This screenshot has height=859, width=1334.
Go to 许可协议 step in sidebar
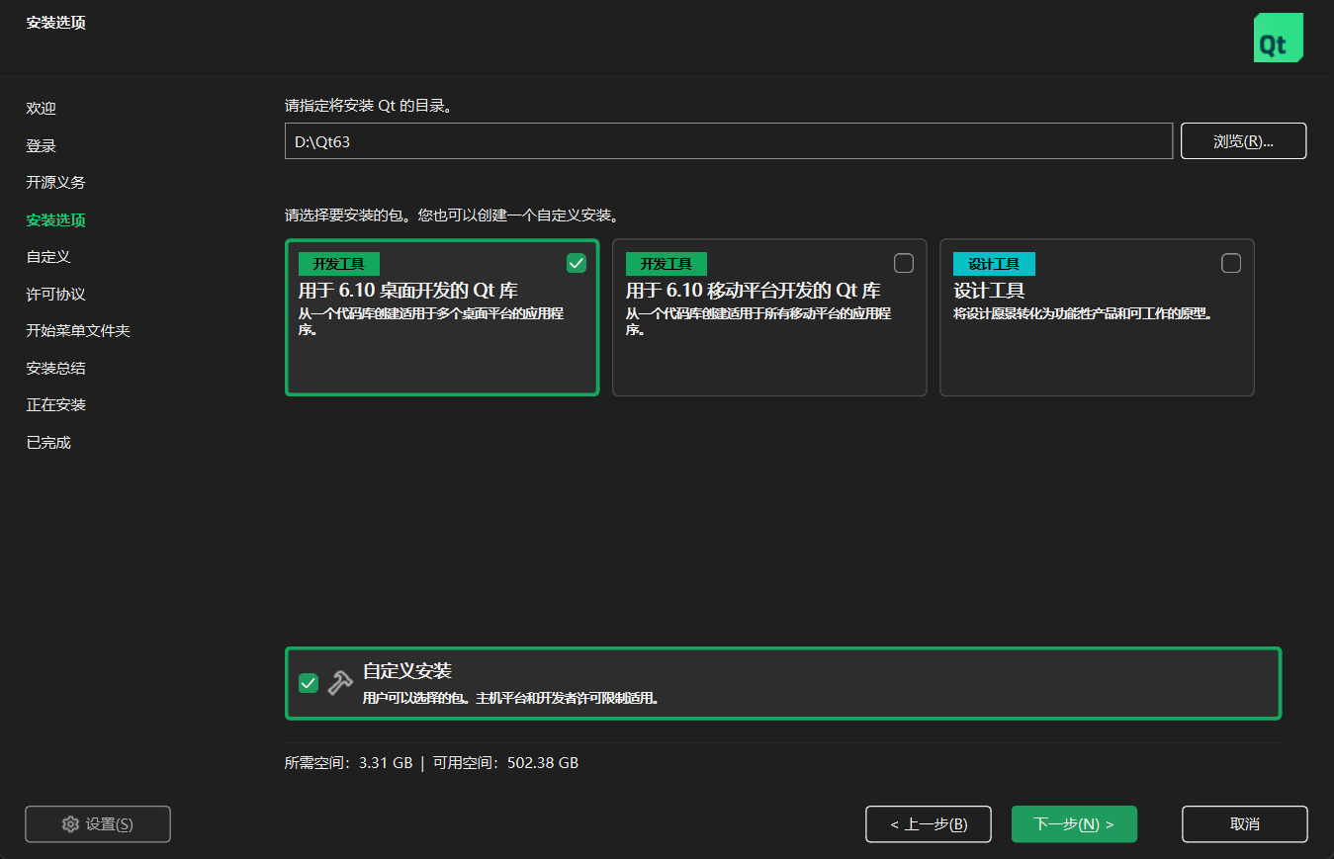point(56,295)
